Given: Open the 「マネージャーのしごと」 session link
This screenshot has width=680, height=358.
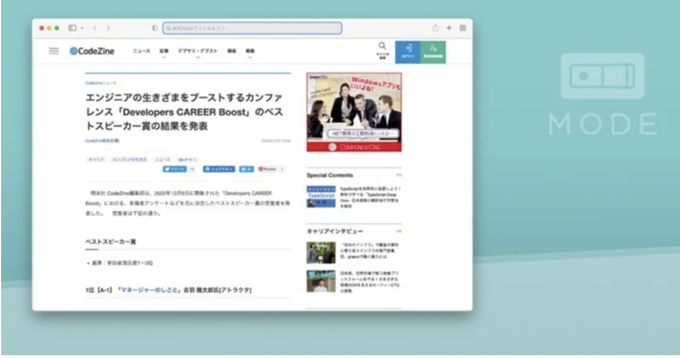Looking at the screenshot, I should click(149, 290).
